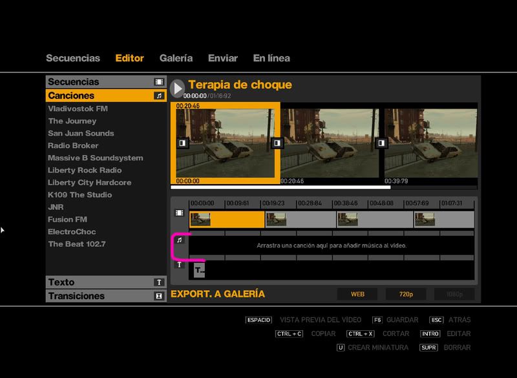The height and width of the screenshot is (378, 517).
Task: Click the CTRL + X Cortar key hint
Action: tap(361, 333)
